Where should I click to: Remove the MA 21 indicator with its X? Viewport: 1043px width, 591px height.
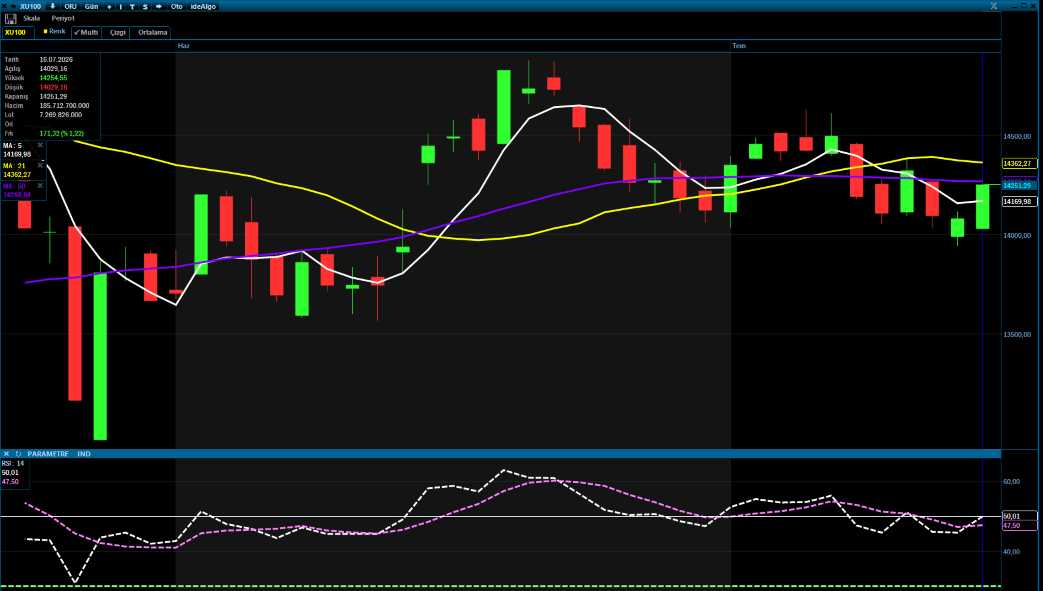[40, 165]
